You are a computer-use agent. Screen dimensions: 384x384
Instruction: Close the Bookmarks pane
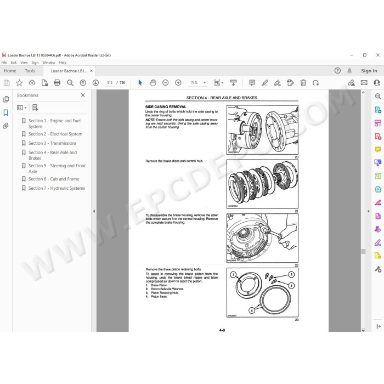(83, 95)
